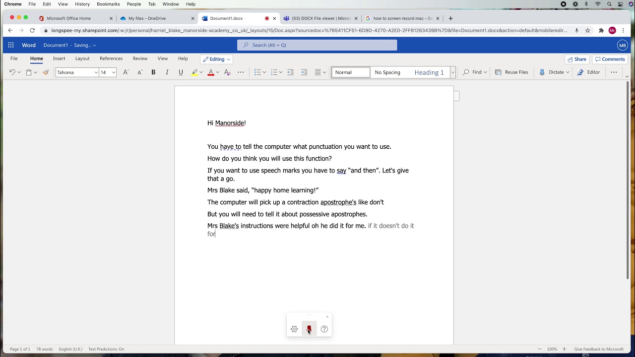Open the Bookmarks menu in macOS menu bar
This screenshot has width=635, height=357.
108,4
